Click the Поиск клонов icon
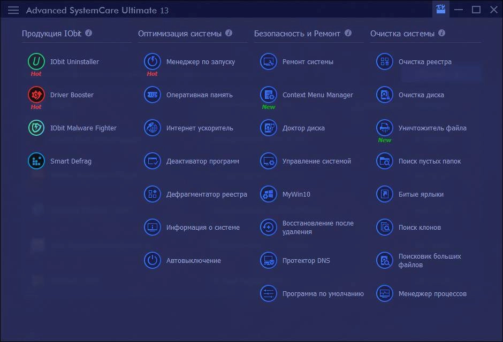The width and height of the screenshot is (503, 342). [x=385, y=227]
